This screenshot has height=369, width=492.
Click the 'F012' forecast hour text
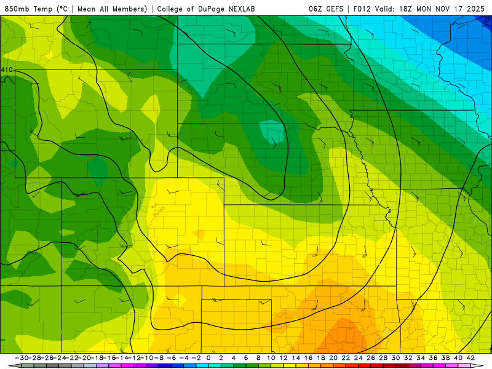coord(362,9)
